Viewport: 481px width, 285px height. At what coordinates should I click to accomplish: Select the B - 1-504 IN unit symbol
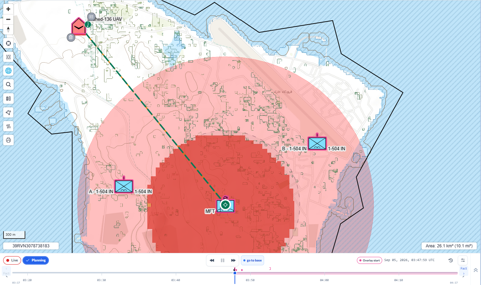tap(317, 143)
